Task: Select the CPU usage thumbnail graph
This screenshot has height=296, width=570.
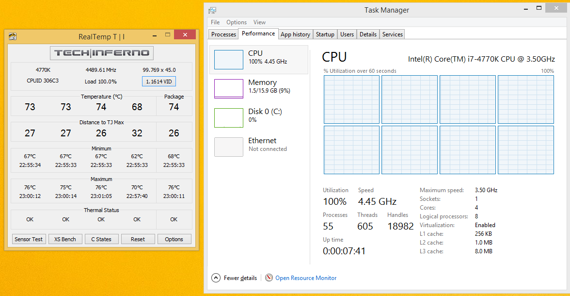Action: (229, 60)
